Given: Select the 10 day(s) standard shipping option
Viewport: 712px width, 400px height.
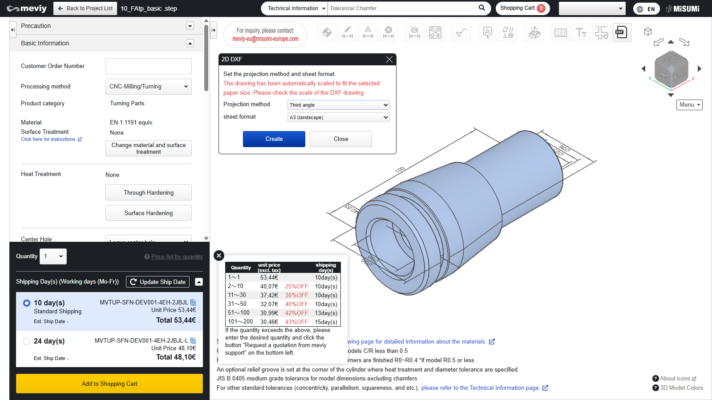Looking at the screenshot, I should (27, 303).
